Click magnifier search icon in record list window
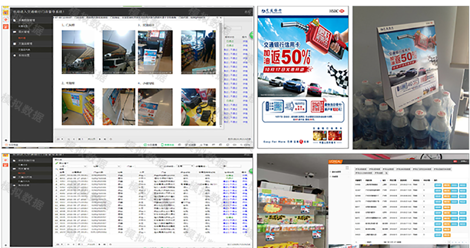The height and width of the screenshot is (248, 470). click(56, 169)
